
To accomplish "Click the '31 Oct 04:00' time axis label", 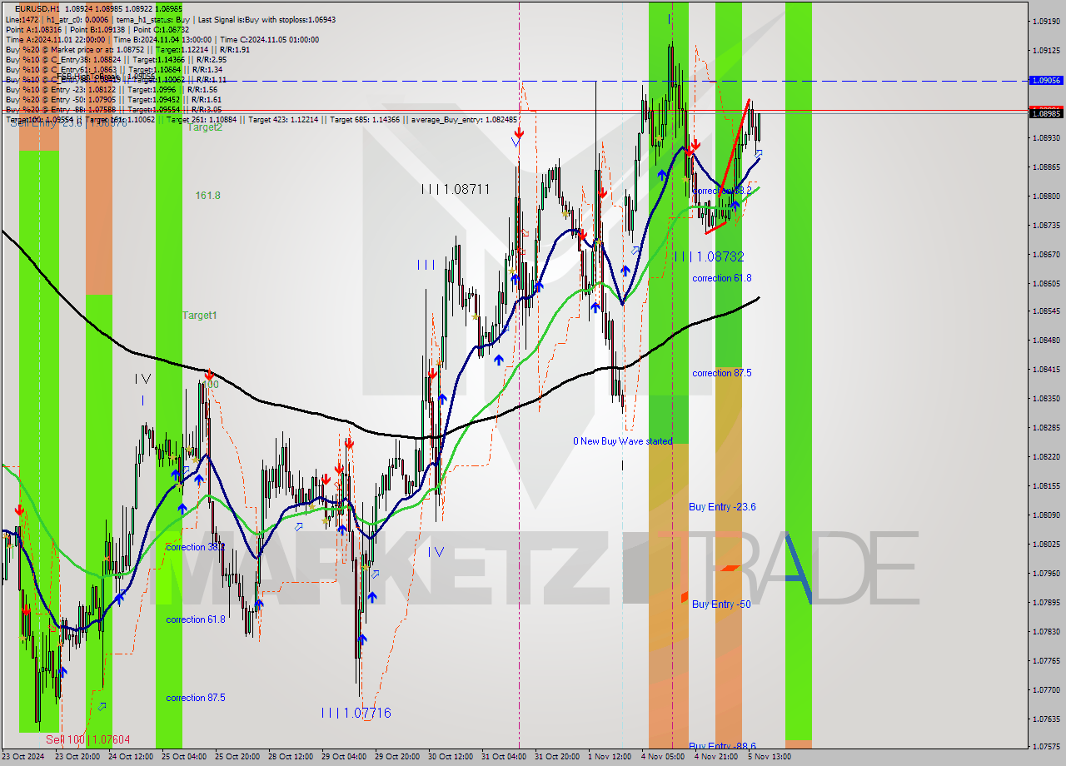I will pos(503,757).
